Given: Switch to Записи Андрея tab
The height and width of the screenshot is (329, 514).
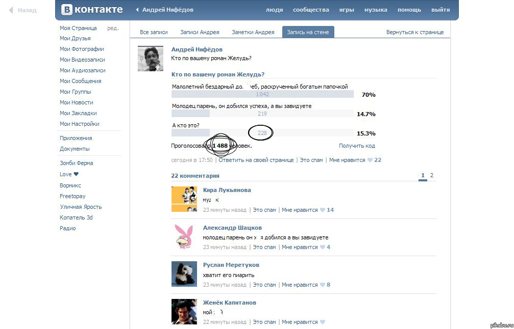Looking at the screenshot, I should click(x=200, y=32).
